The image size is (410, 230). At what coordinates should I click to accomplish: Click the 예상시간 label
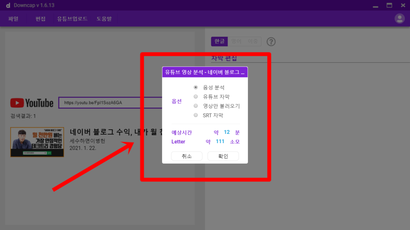[x=182, y=132]
